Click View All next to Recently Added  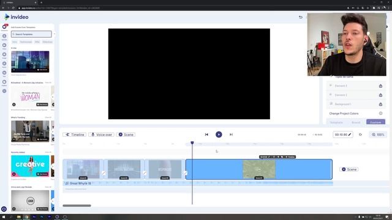48,152
